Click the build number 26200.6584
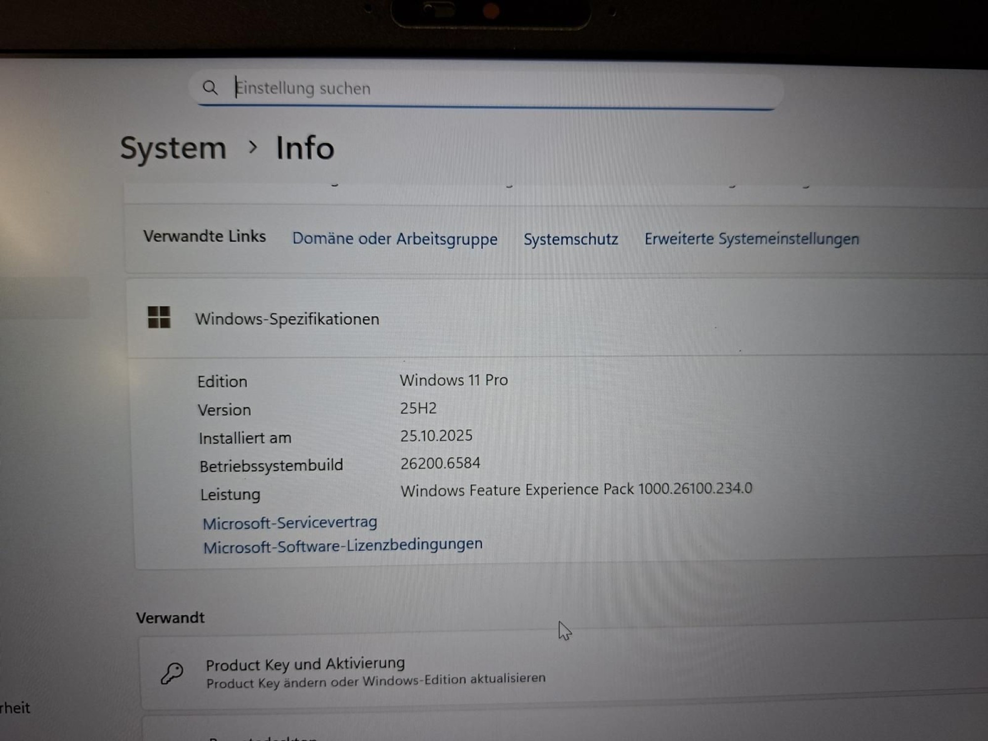The image size is (988, 741). coord(440,463)
